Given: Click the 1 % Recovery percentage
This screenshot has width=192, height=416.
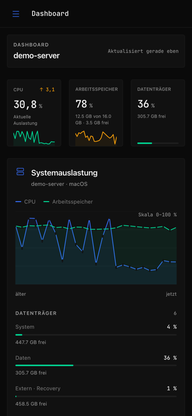Looking at the screenshot, I should tap(172, 388).
